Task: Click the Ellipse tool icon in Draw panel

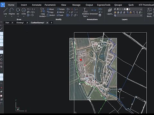Action: pyautogui.click(x=32, y=9)
